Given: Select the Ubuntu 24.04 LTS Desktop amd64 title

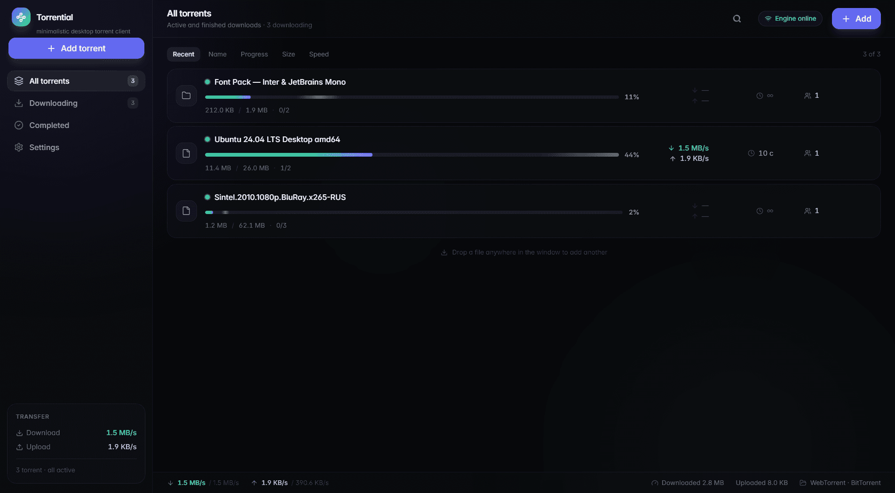Looking at the screenshot, I should pyautogui.click(x=277, y=139).
